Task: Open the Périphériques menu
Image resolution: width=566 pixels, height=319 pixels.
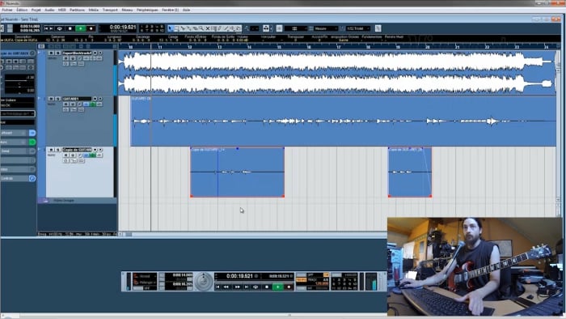Action: (x=147, y=10)
